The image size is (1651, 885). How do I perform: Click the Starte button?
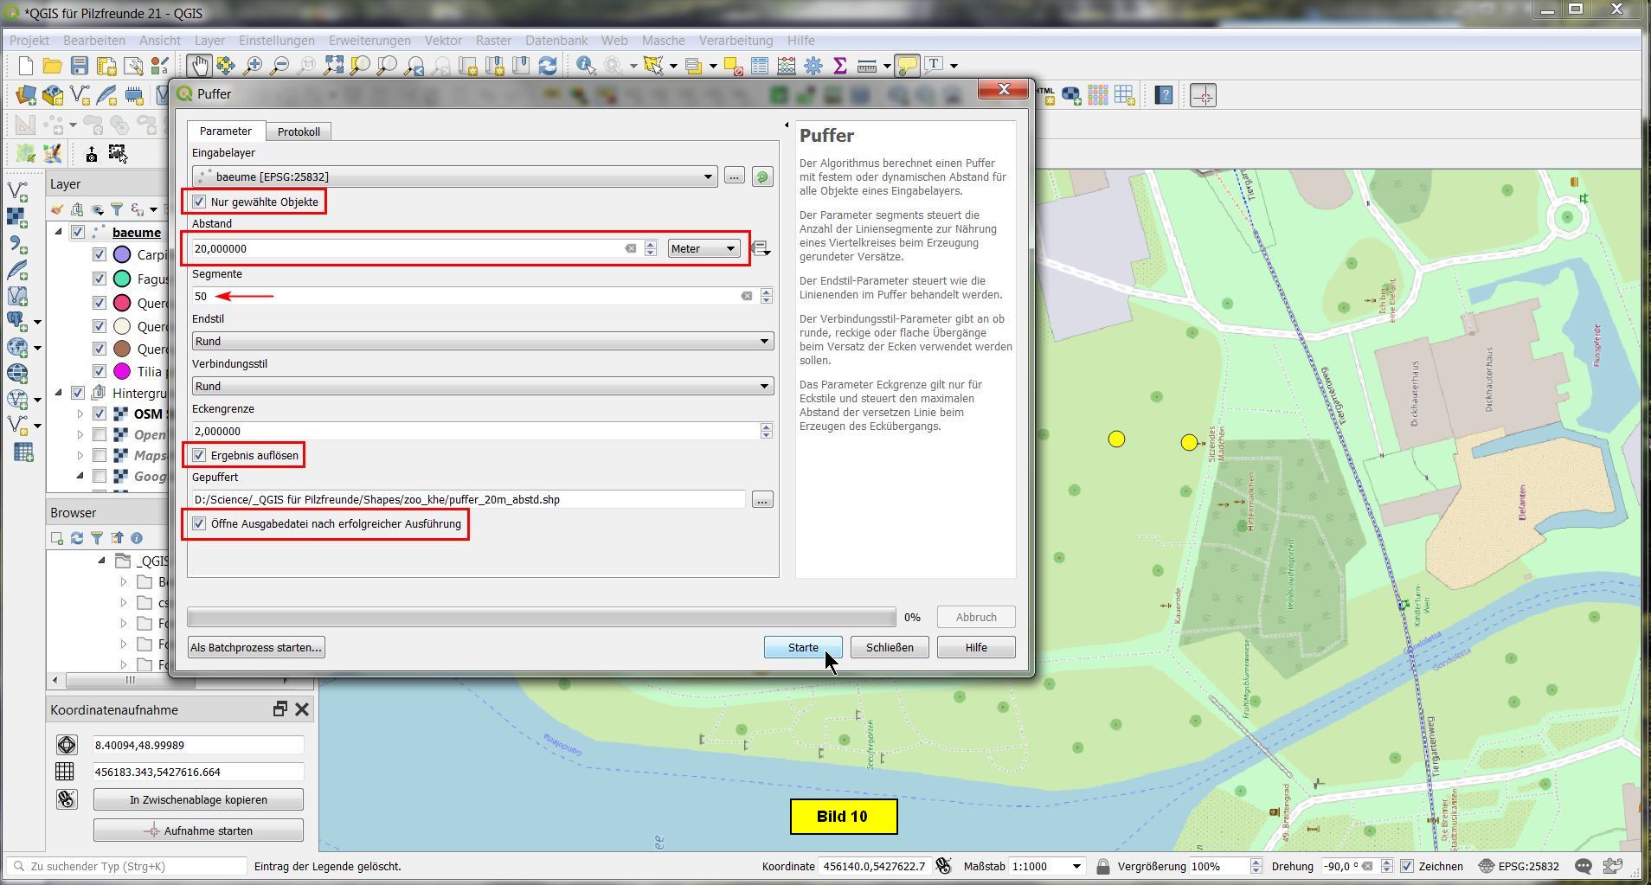(802, 648)
